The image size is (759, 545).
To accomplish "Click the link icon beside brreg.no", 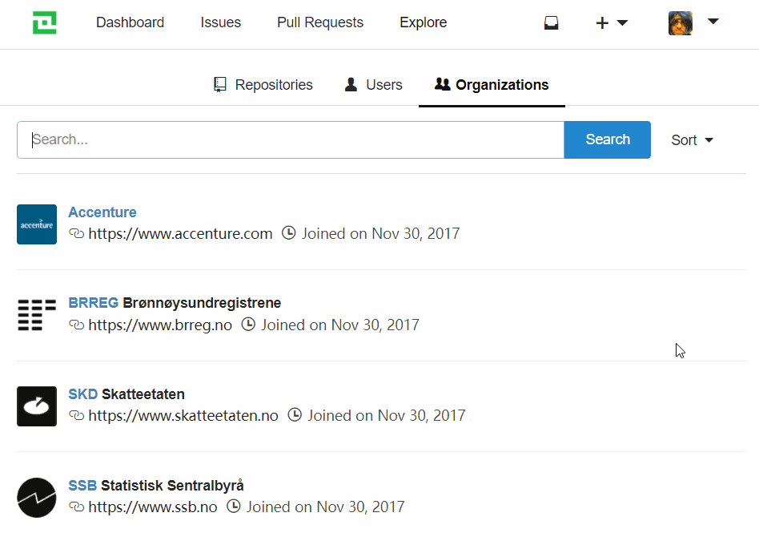I will (77, 325).
